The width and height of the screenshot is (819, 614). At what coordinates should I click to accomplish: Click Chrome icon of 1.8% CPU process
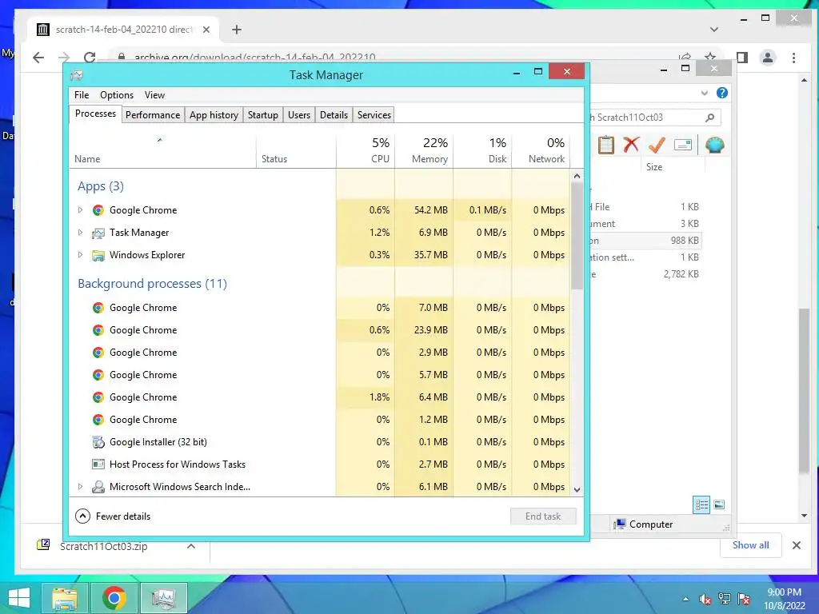98,397
